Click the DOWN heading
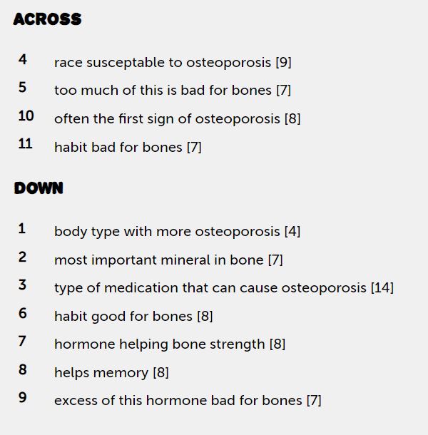428x435 pixels. (x=39, y=189)
